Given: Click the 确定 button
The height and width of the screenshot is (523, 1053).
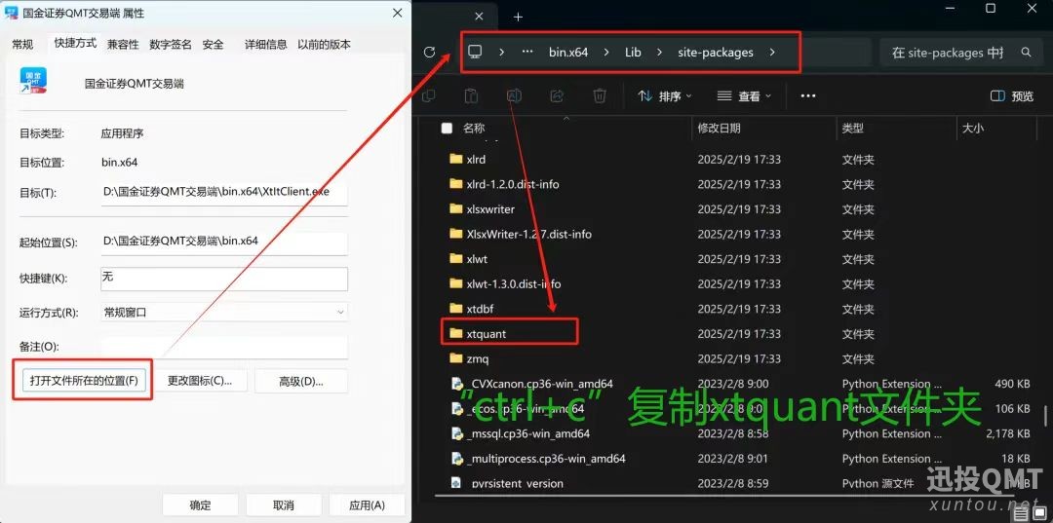Looking at the screenshot, I should point(200,504).
